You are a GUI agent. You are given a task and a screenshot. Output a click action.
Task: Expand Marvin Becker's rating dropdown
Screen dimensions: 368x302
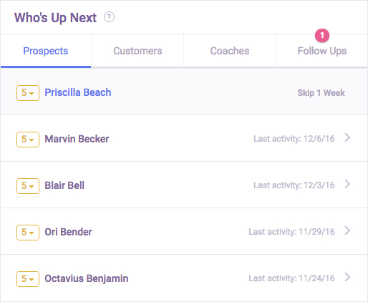click(x=28, y=140)
